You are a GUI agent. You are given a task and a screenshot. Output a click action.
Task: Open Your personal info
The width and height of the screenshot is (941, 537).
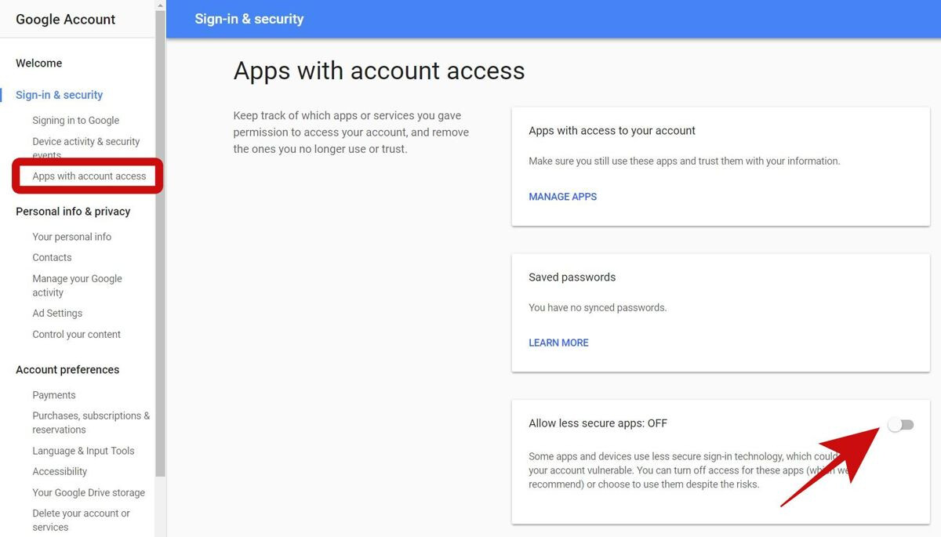pos(71,237)
